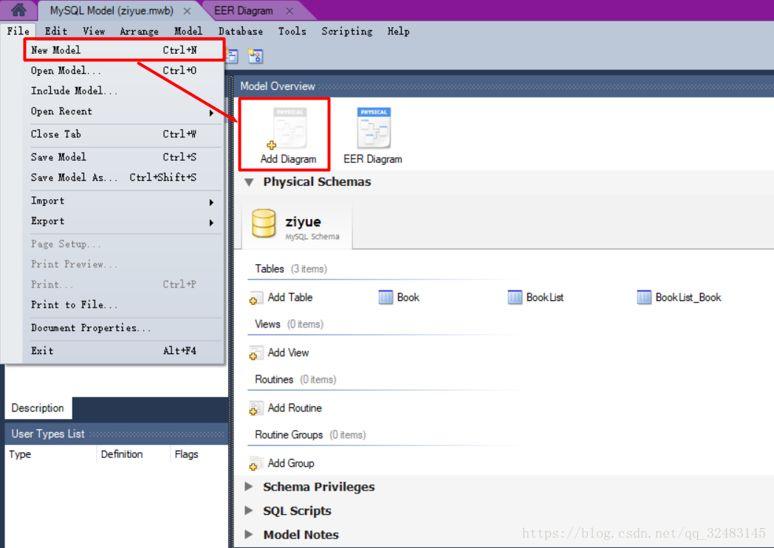
Task: Choose Open Model... menu entry
Action: [x=123, y=71]
